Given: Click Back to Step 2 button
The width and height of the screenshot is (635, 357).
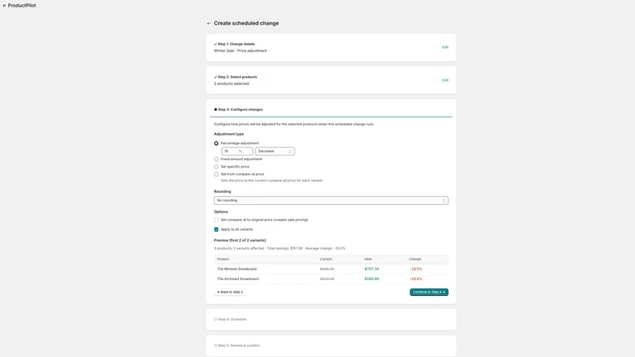Looking at the screenshot, I should click(x=229, y=292).
